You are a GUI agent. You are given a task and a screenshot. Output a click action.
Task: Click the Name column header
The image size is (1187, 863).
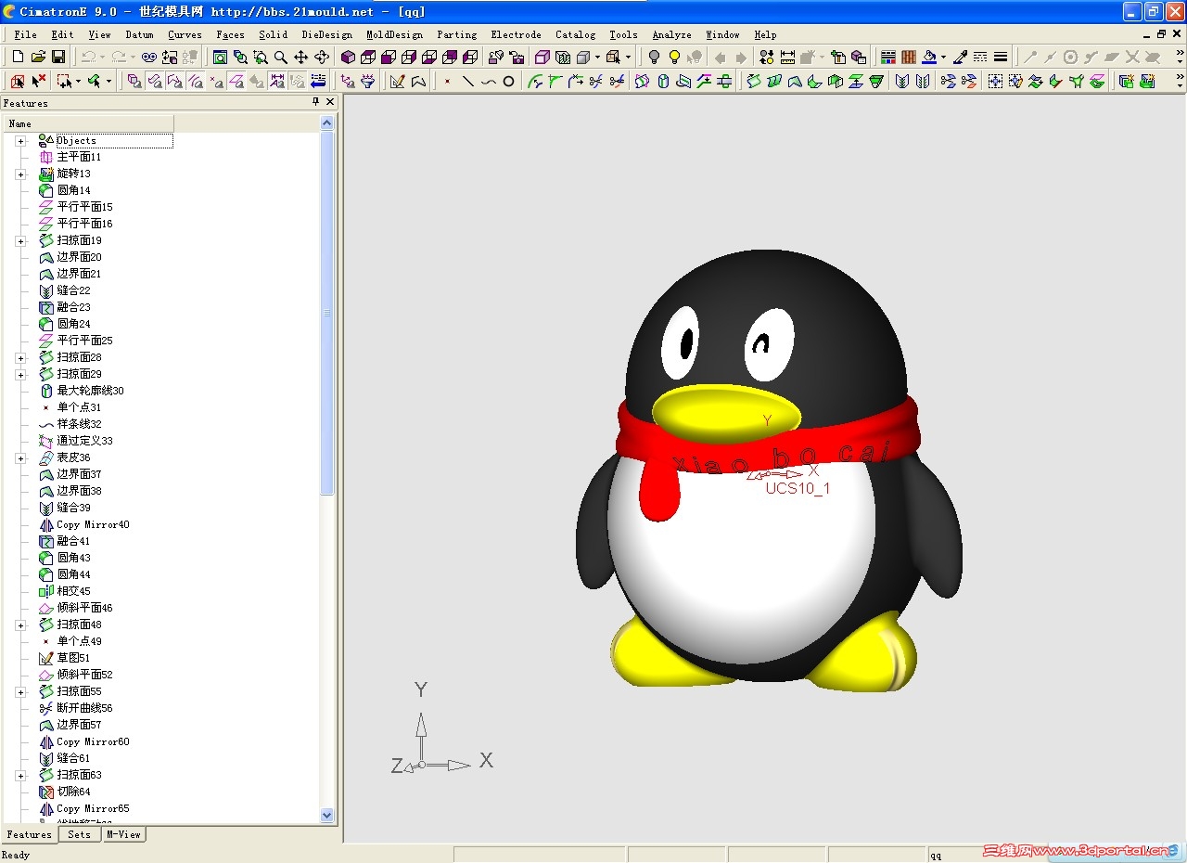87,123
